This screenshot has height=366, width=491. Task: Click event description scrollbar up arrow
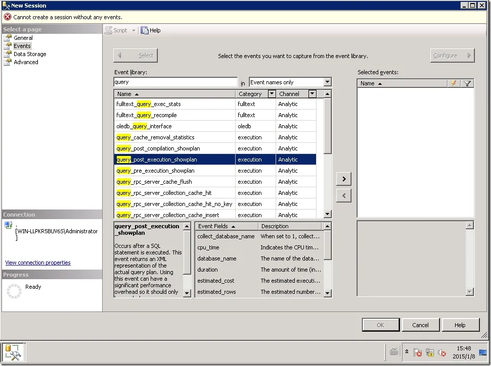point(187,226)
